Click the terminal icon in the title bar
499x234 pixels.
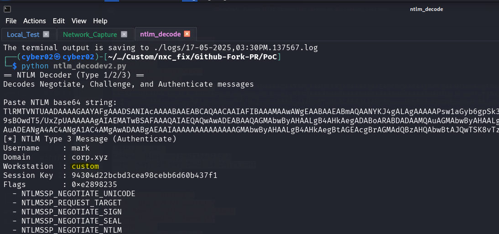(x=7, y=9)
